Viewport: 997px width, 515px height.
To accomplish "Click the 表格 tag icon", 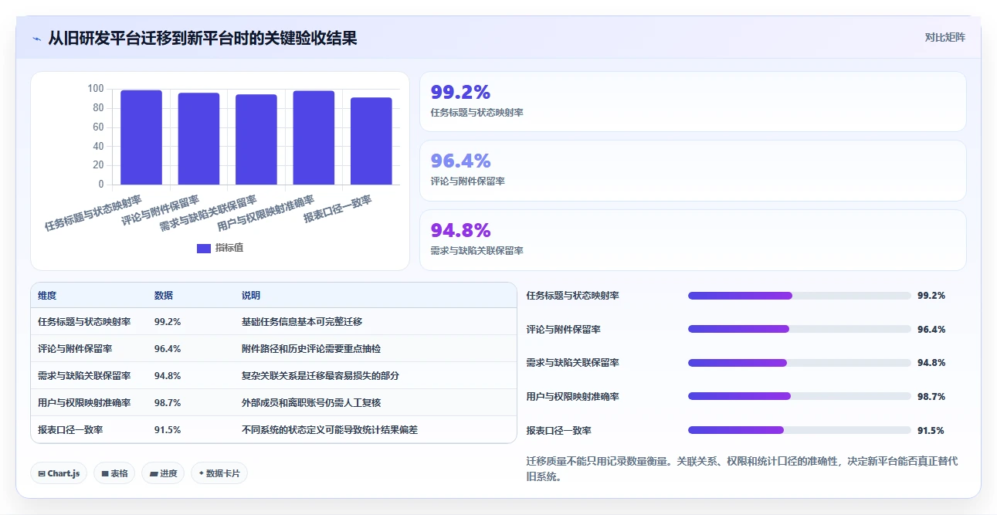I will click(x=105, y=473).
